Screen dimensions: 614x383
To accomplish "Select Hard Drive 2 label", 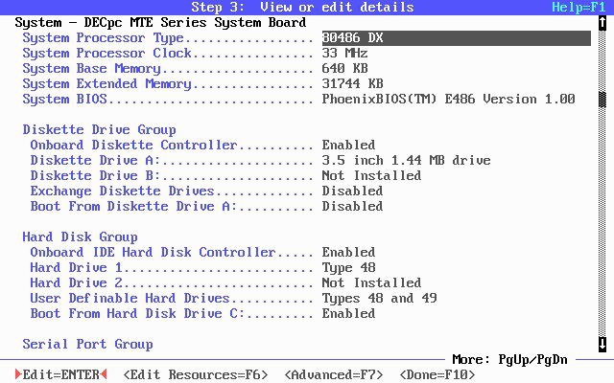I will click(76, 282).
